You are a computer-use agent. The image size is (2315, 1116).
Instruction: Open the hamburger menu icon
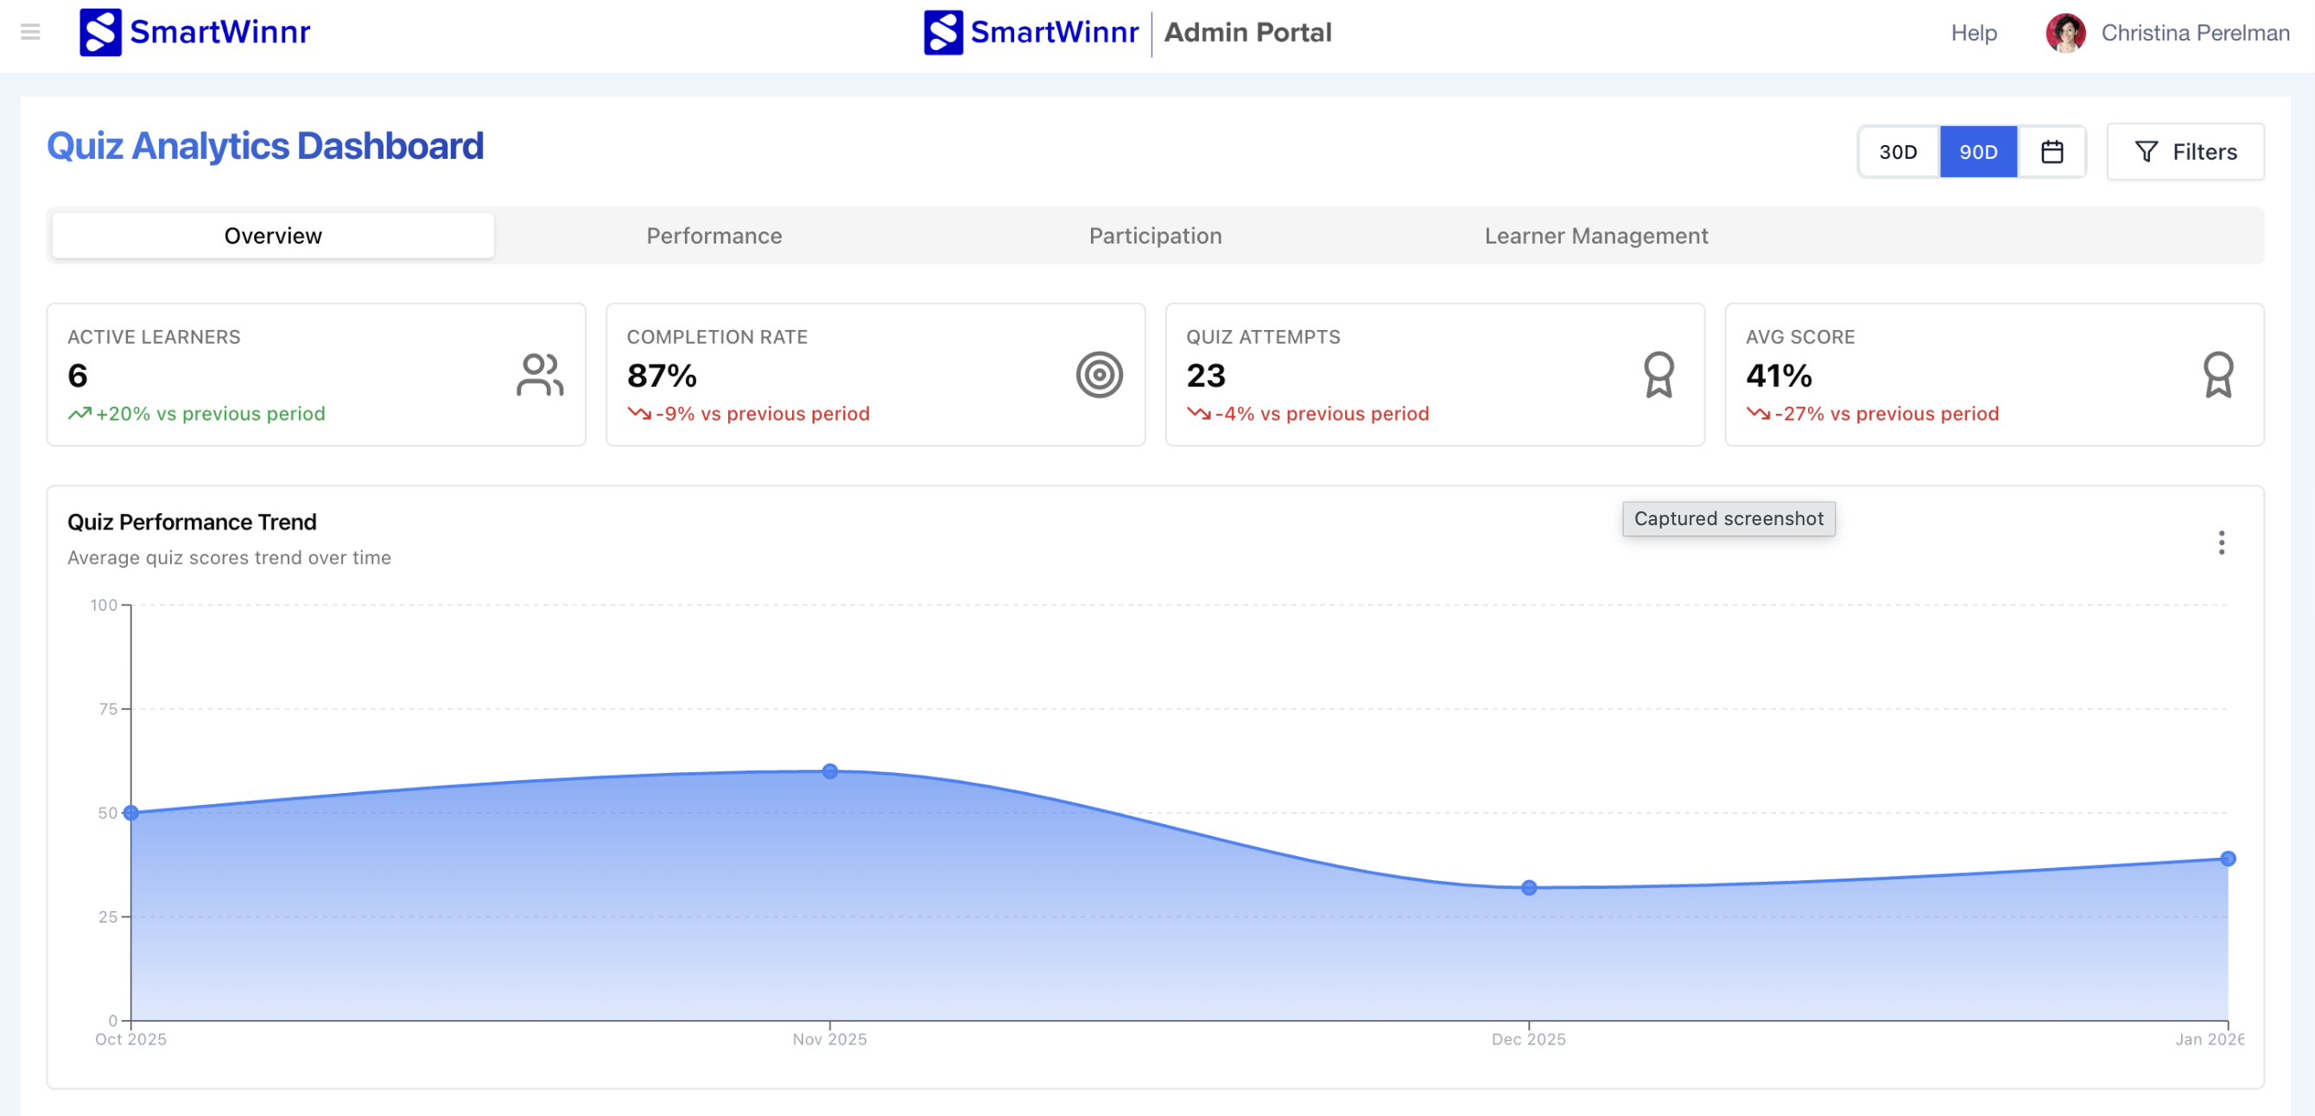coord(29,32)
